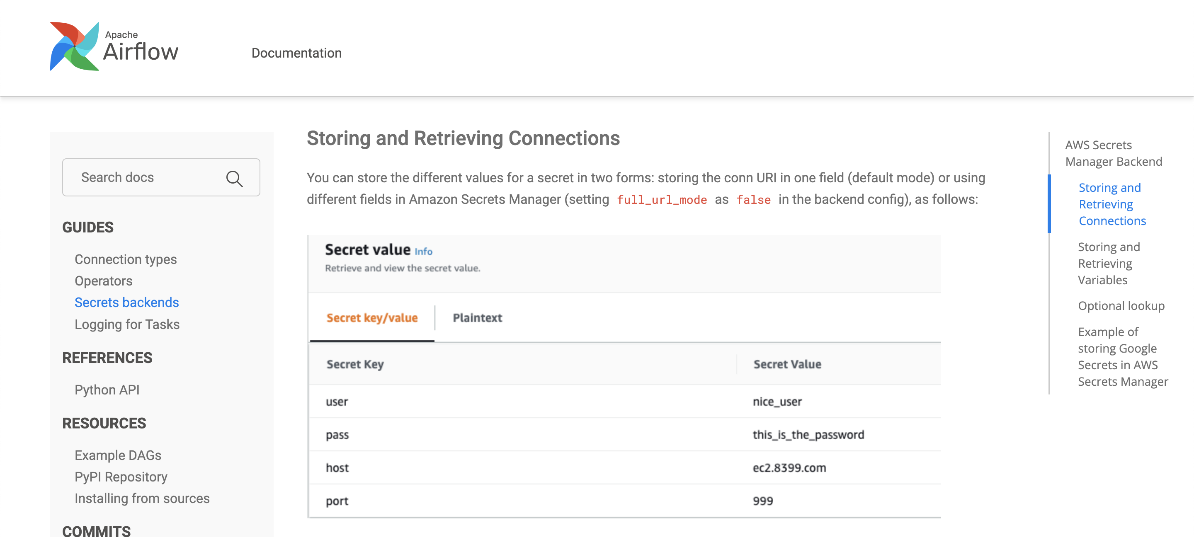This screenshot has height=537, width=1194.
Task: Open Connection types guide
Action: coord(126,259)
